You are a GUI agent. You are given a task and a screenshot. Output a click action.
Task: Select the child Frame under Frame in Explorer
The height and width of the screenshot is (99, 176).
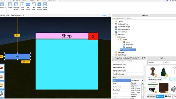click(x=128, y=42)
